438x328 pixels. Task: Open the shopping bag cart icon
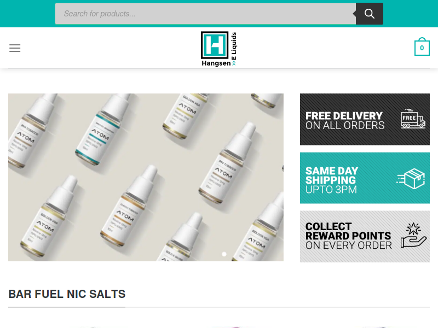[422, 46]
